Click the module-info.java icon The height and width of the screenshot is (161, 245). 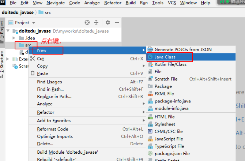click(150, 109)
